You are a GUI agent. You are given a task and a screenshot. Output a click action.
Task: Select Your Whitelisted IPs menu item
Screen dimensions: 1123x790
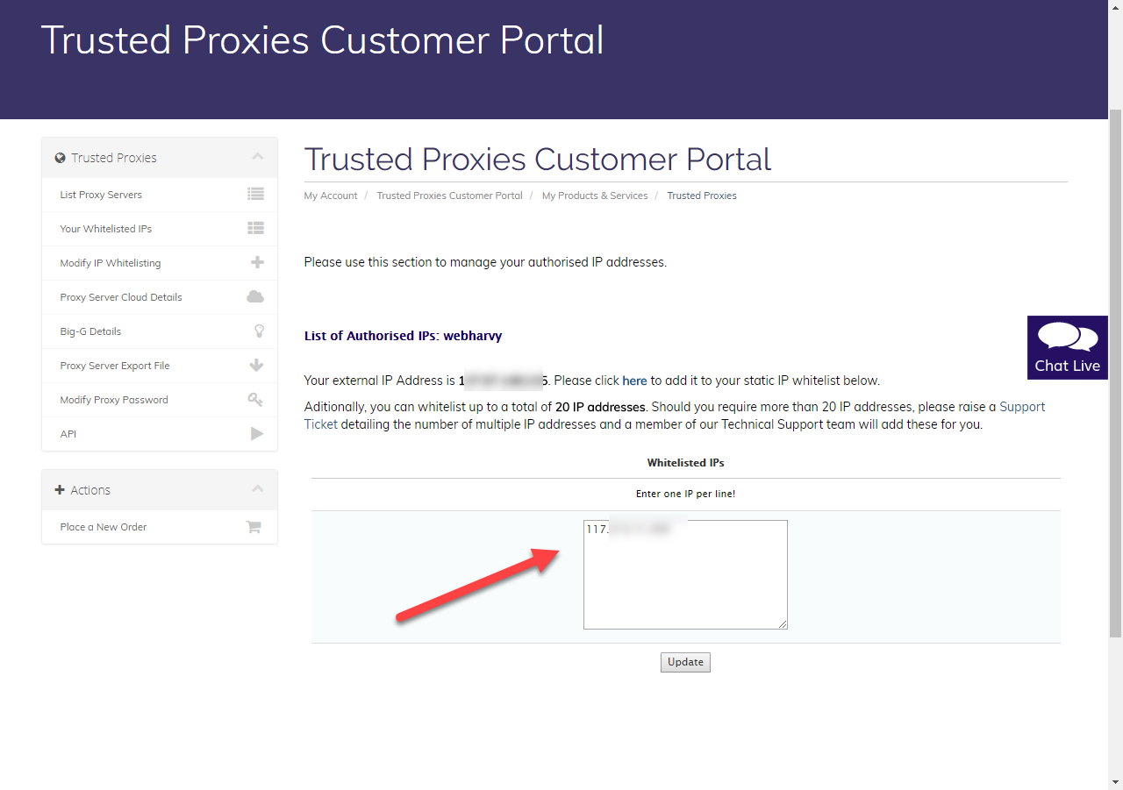point(106,229)
